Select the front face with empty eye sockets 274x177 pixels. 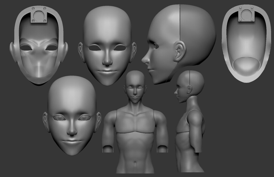tap(107, 46)
